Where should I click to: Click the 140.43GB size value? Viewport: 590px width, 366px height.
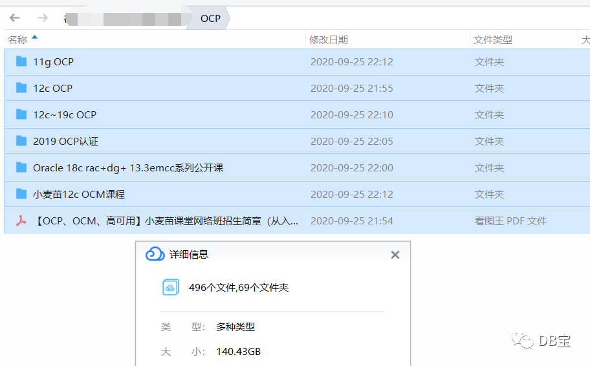coord(239,351)
